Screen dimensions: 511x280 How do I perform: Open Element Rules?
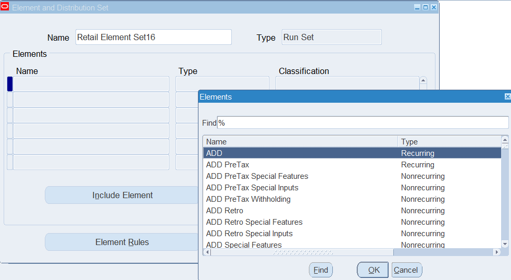tap(122, 242)
